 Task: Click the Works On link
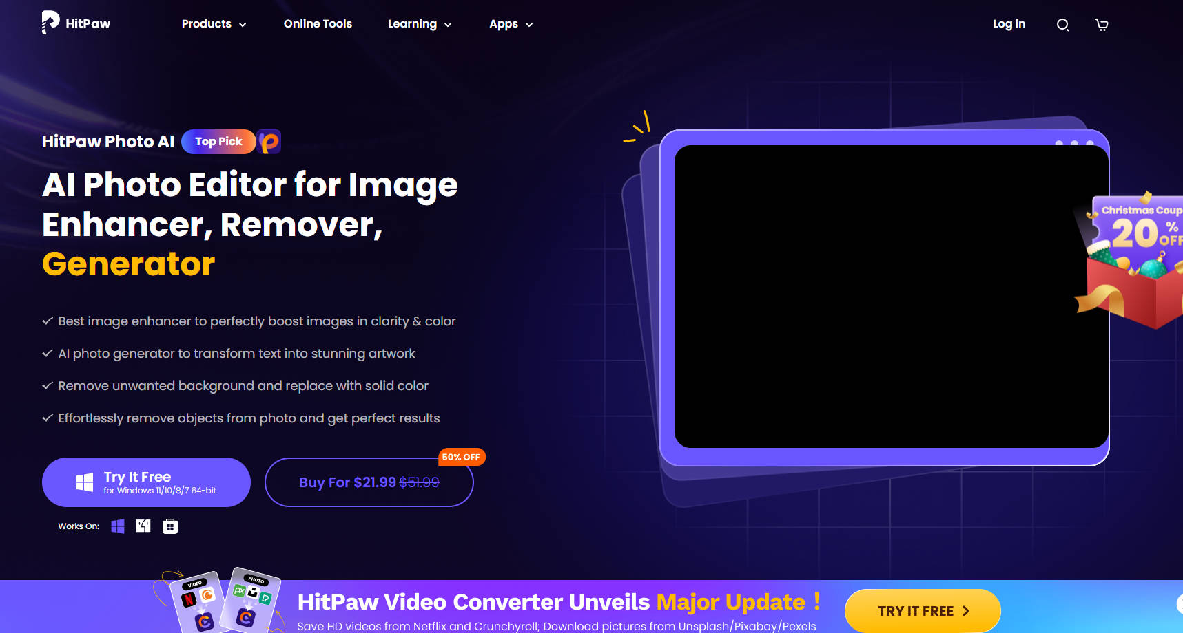click(79, 526)
